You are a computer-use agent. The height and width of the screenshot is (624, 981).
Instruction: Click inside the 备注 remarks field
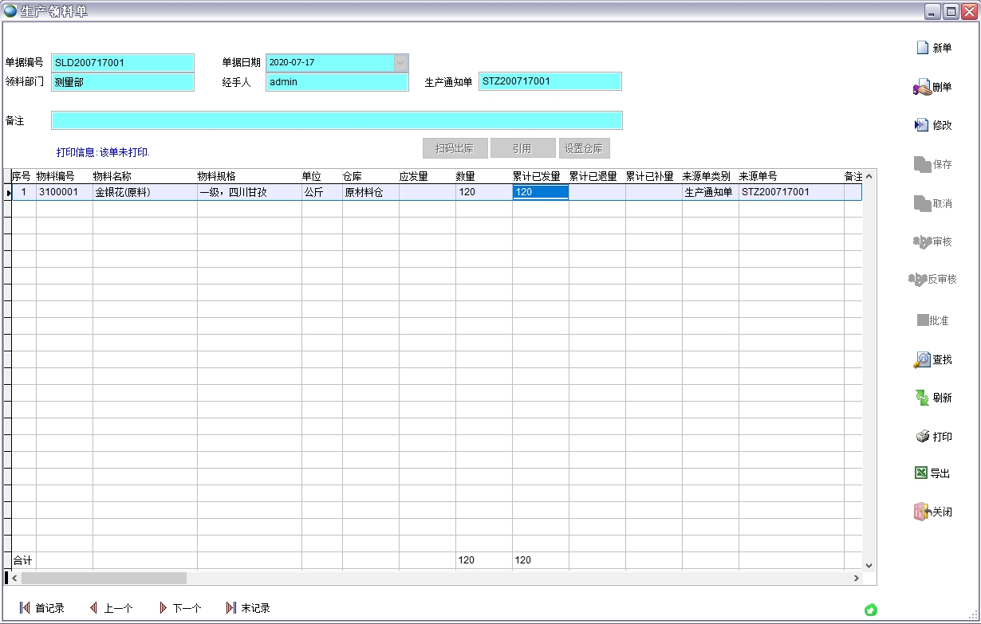[337, 120]
